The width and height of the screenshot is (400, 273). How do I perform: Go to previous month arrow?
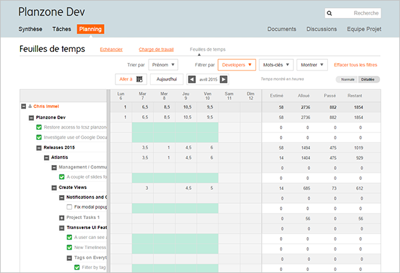(x=192, y=79)
